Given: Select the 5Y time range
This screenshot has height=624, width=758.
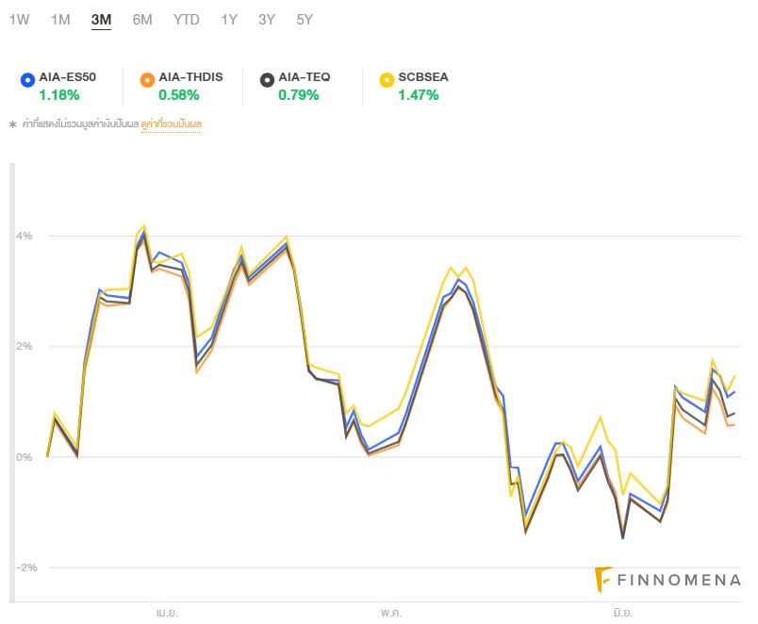Looking at the screenshot, I should (x=304, y=19).
